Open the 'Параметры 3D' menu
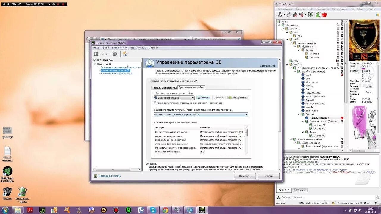 pos(138,48)
